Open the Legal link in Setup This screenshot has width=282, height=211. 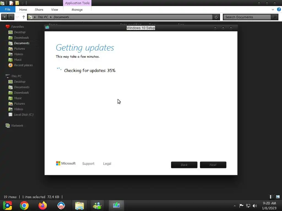[x=107, y=164]
